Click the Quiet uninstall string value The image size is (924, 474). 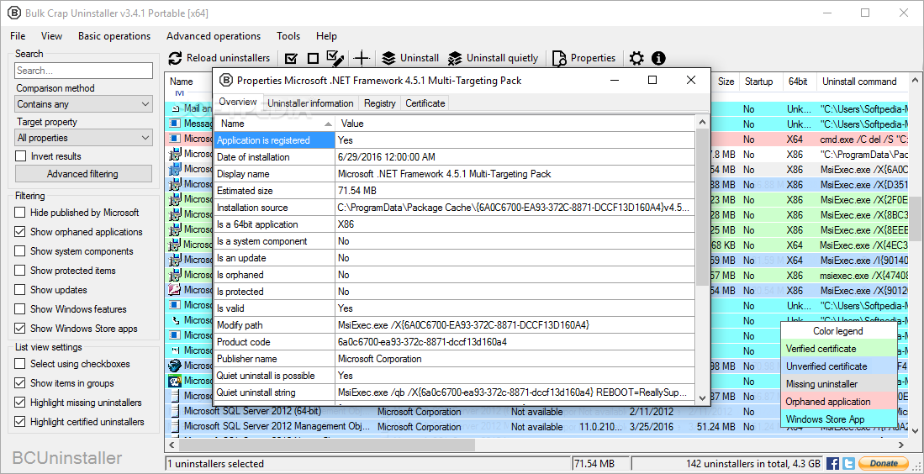[515, 392]
